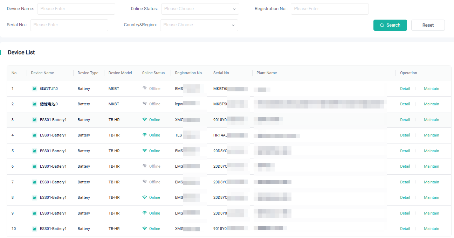Click the battery icon in row 3
Image resolution: width=454 pixels, height=238 pixels.
[x=34, y=120]
